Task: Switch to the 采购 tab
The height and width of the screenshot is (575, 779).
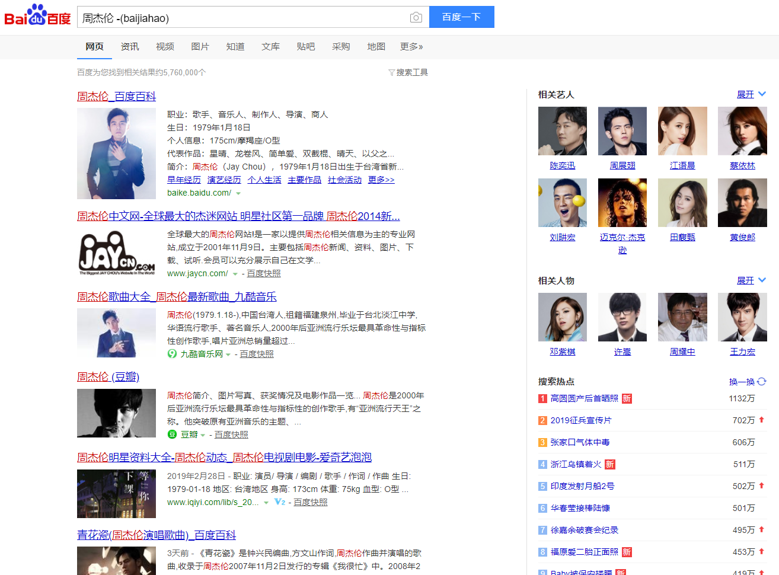Action: 341,46
